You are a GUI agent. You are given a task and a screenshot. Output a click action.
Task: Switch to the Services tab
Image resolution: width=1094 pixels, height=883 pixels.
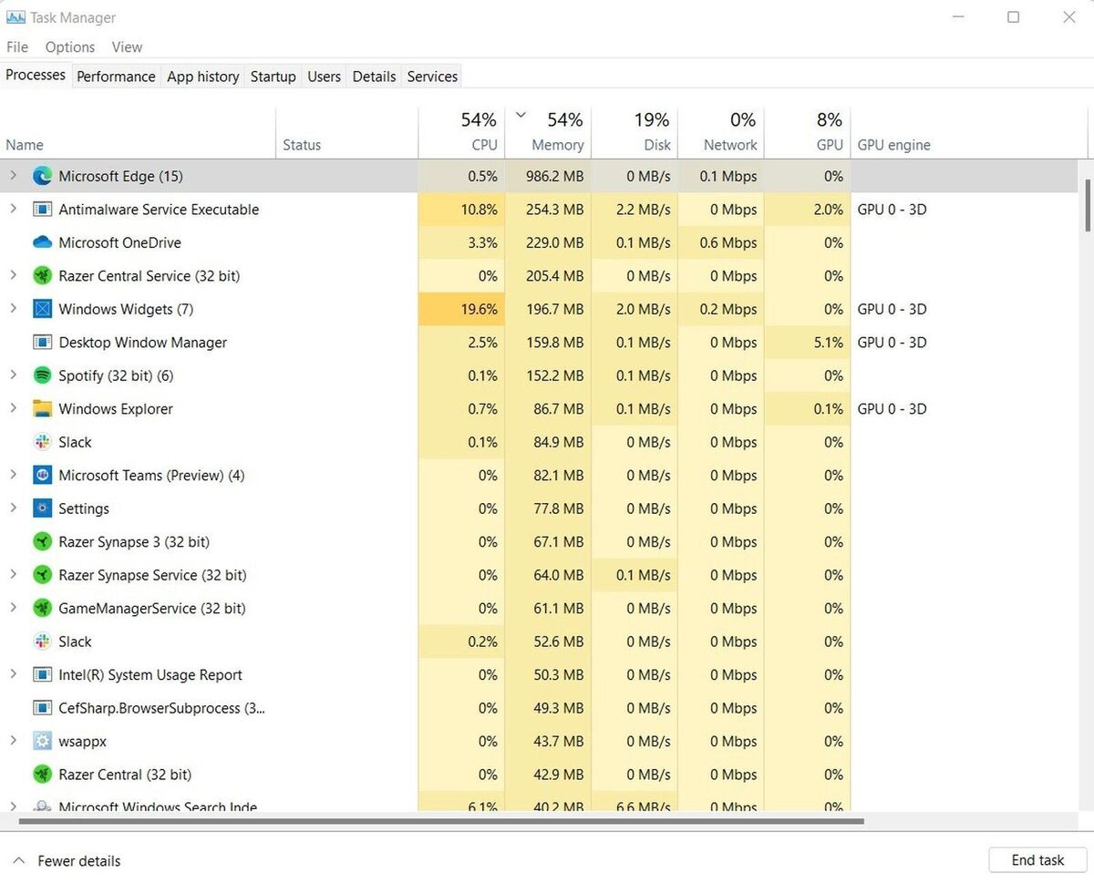432,77
